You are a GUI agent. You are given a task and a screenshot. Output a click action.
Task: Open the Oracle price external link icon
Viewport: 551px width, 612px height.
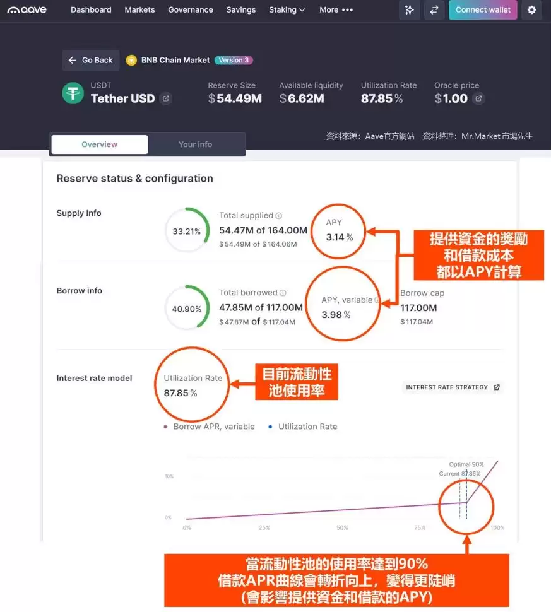(x=478, y=98)
